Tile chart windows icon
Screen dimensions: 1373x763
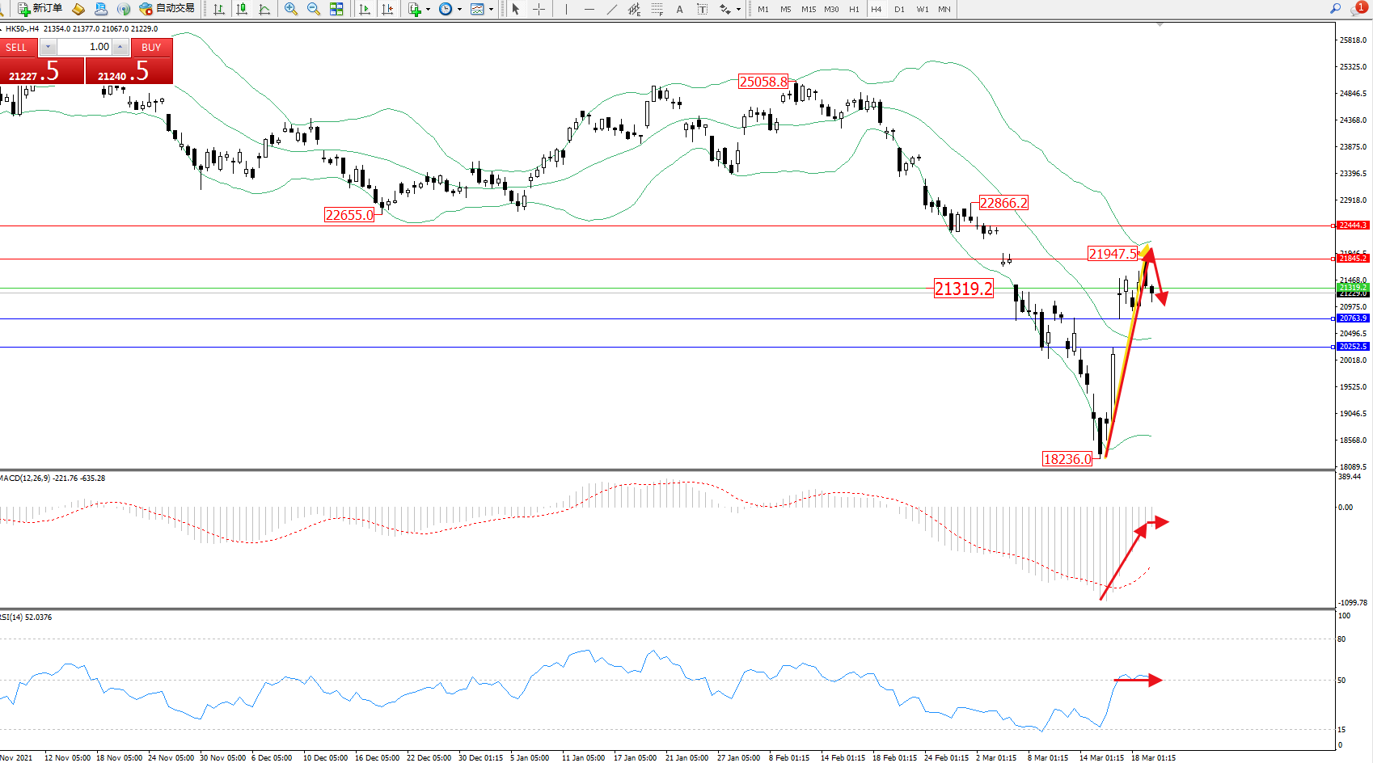(x=336, y=9)
